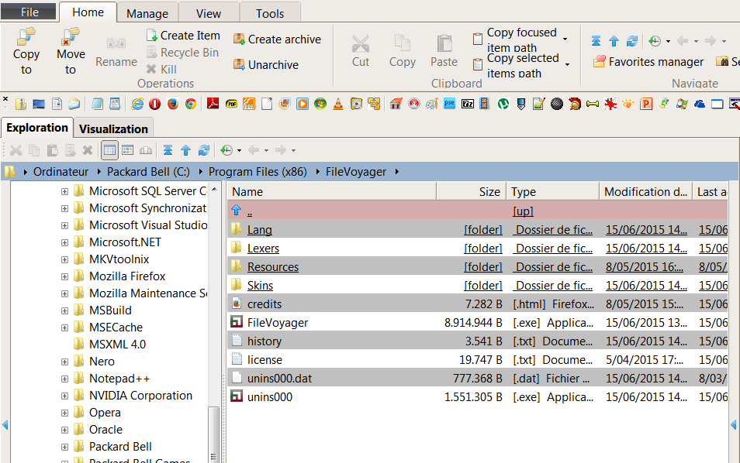The image size is (740, 463).
Task: Switch to the Manage ribbon tab
Action: 147,13
